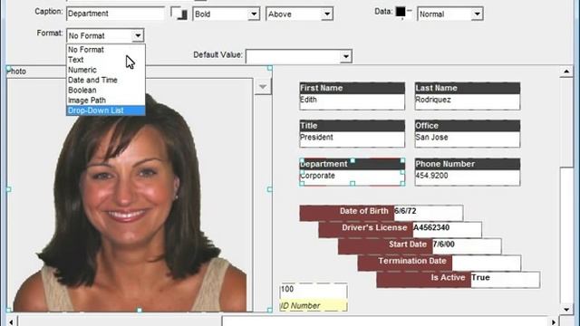Click the Last Name field value Rodriquez
The image size is (580, 326).
468,101
